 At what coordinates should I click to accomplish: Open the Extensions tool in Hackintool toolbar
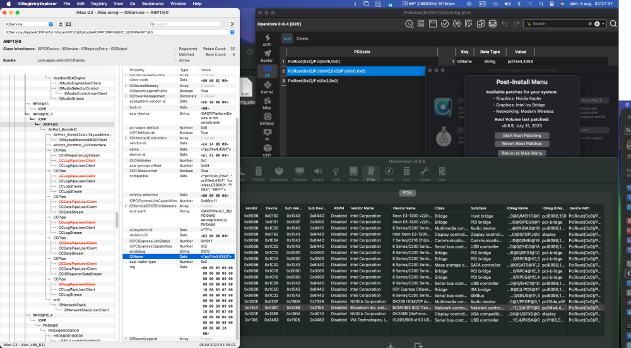(x=278, y=174)
